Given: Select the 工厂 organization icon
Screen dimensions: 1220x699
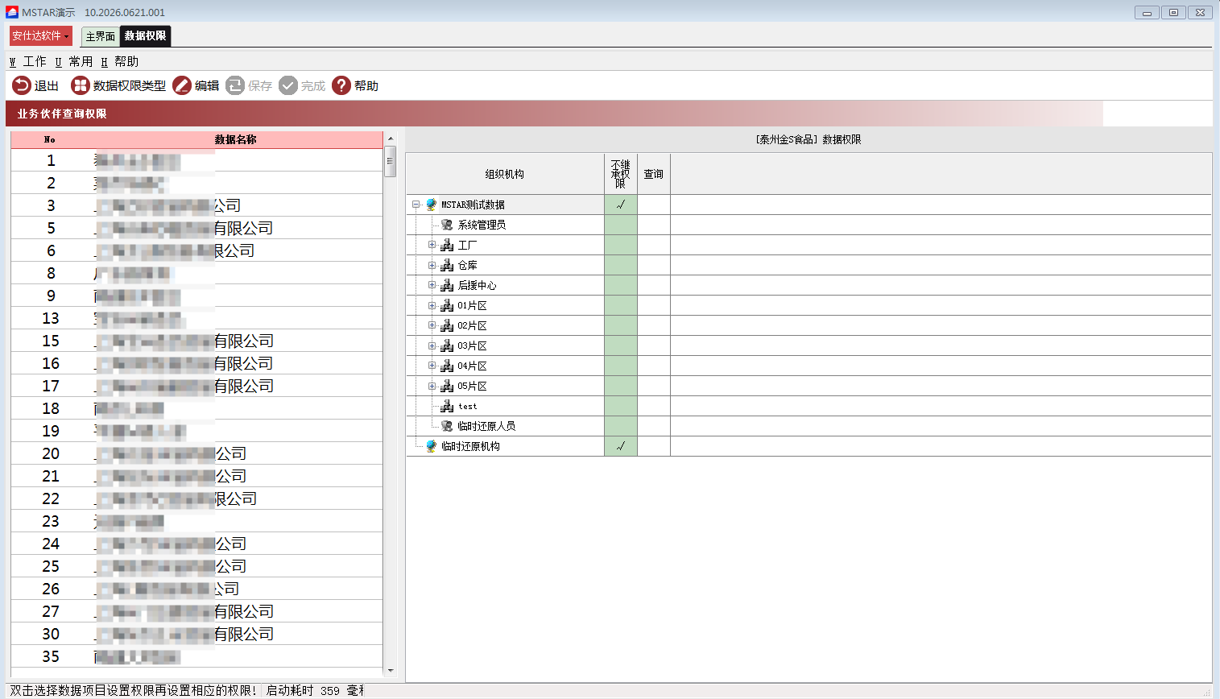Looking at the screenshot, I should point(447,245).
